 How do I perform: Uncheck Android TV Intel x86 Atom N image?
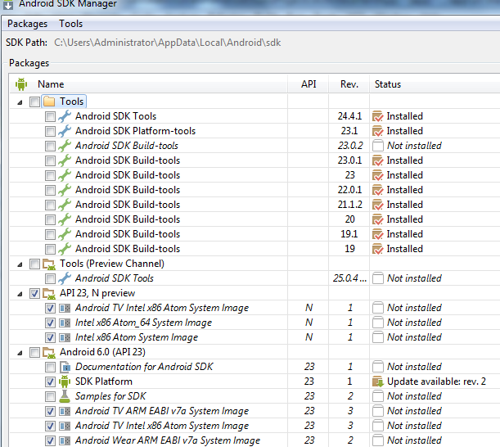(50, 308)
